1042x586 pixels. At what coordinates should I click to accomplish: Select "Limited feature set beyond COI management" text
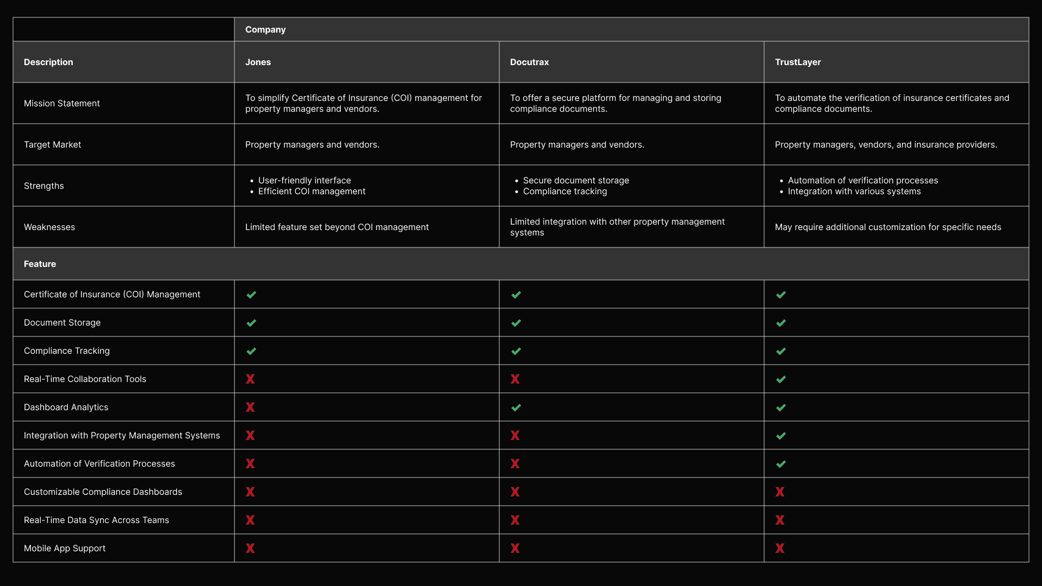[337, 227]
